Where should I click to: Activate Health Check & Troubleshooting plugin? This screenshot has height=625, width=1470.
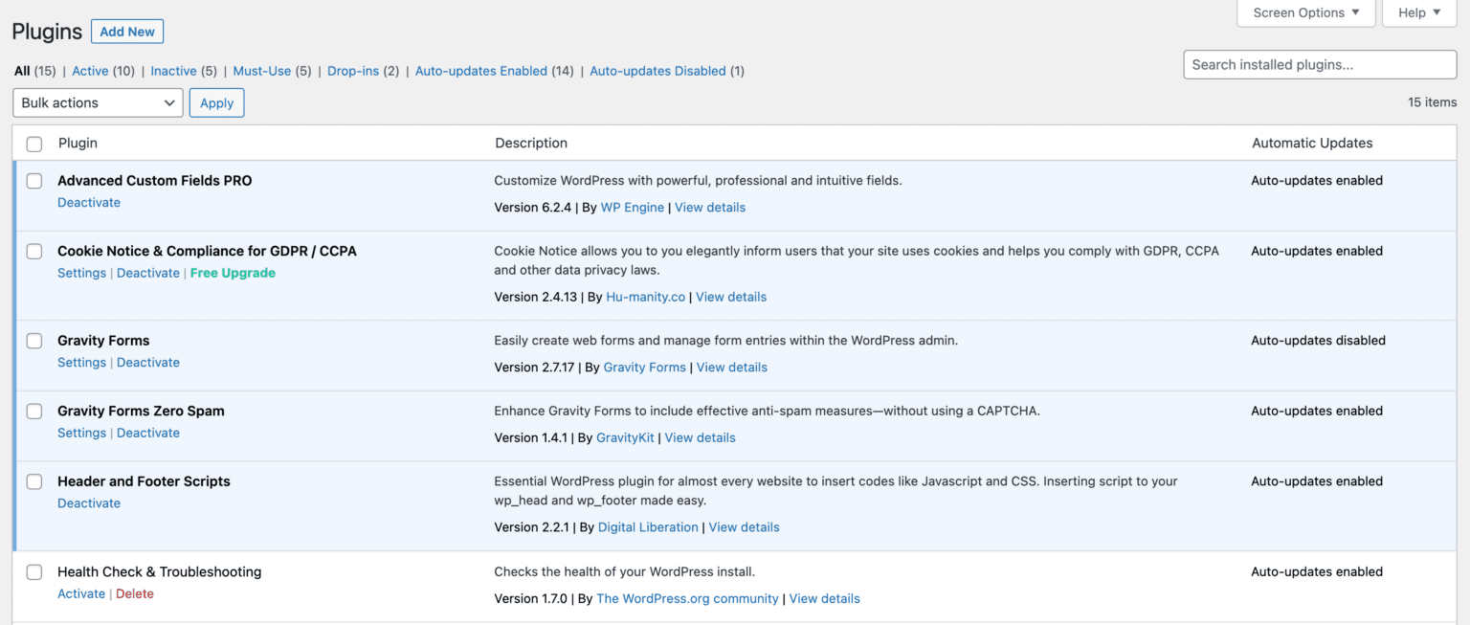point(81,594)
